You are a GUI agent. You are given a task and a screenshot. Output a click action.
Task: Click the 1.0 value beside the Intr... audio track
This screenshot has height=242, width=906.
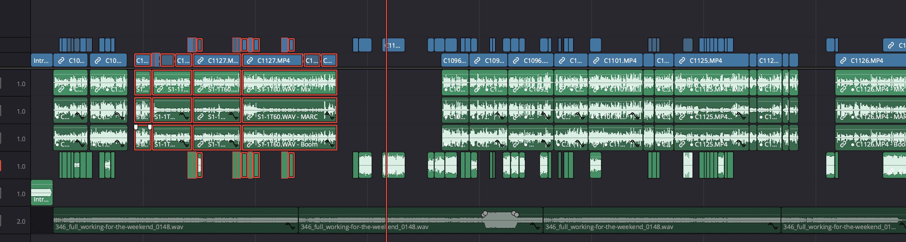(21, 194)
